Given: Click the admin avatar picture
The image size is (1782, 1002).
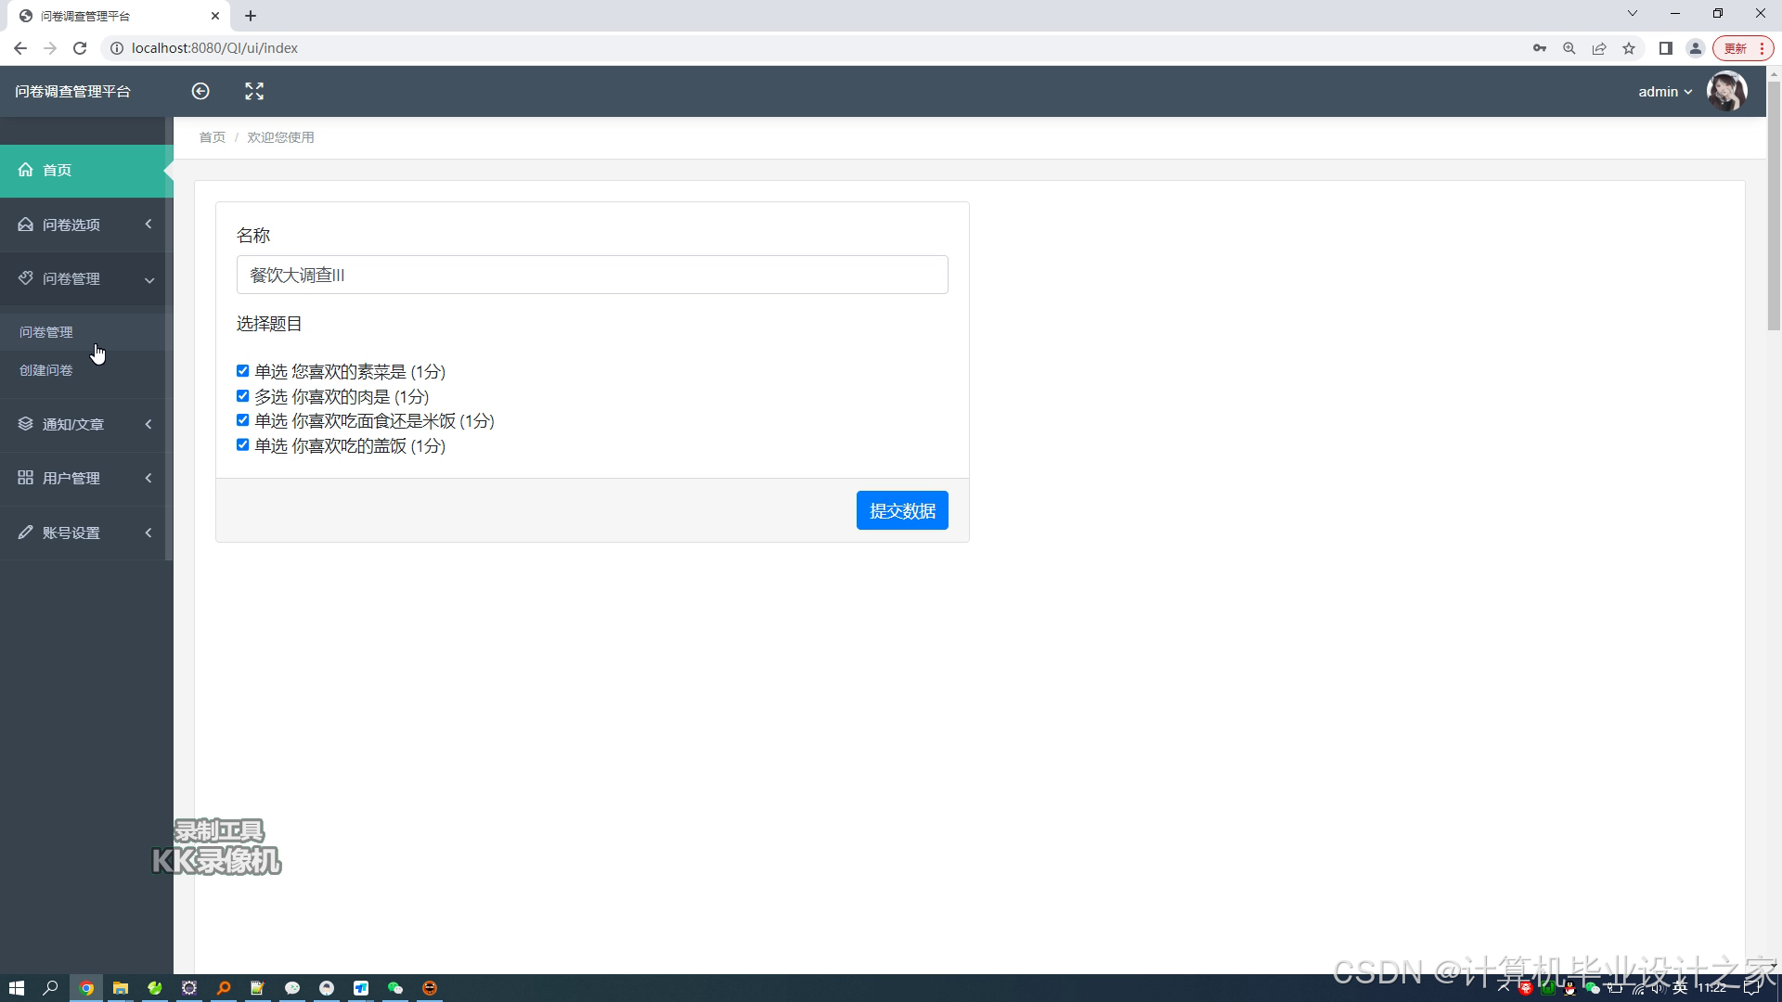Looking at the screenshot, I should [1726, 91].
